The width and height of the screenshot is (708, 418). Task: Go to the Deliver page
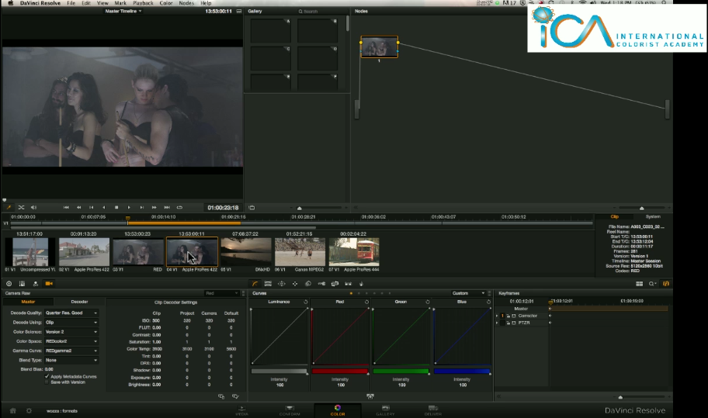click(432, 410)
